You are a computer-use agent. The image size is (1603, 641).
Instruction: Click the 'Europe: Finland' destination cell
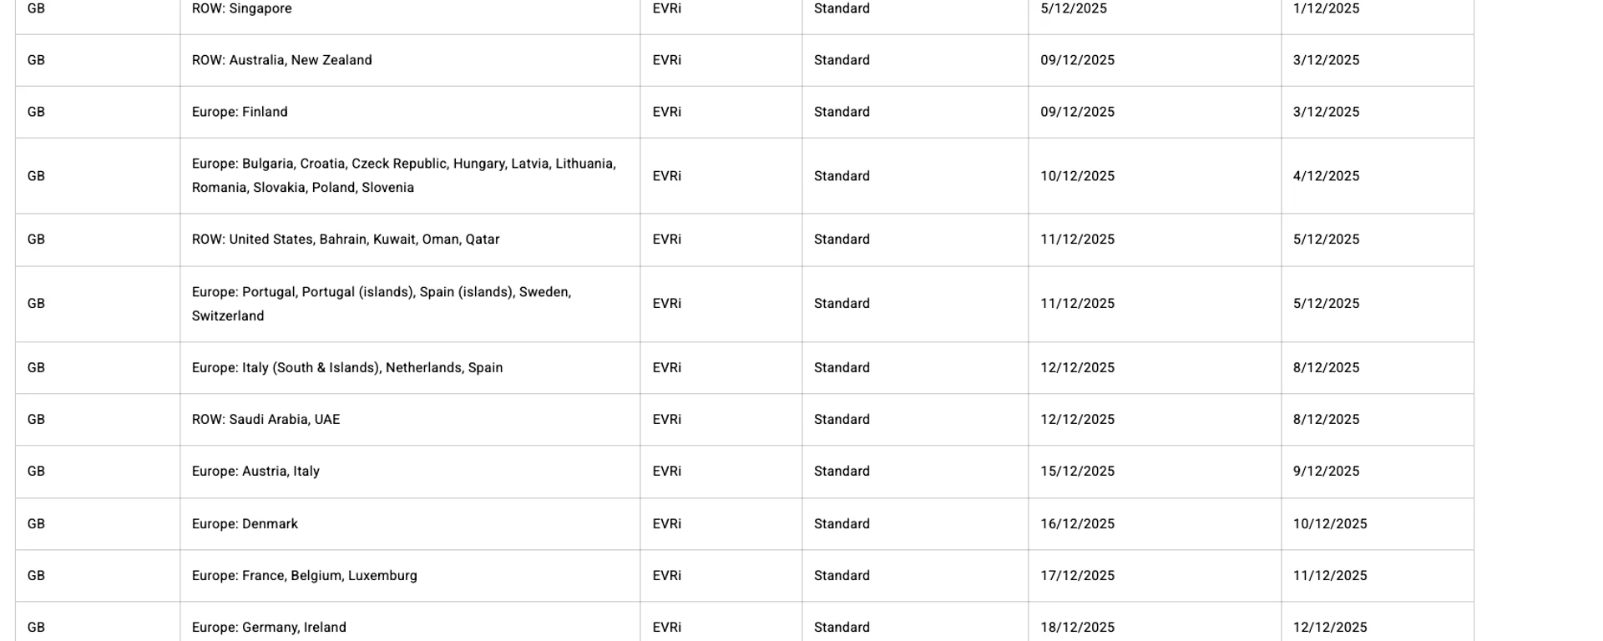(x=240, y=112)
